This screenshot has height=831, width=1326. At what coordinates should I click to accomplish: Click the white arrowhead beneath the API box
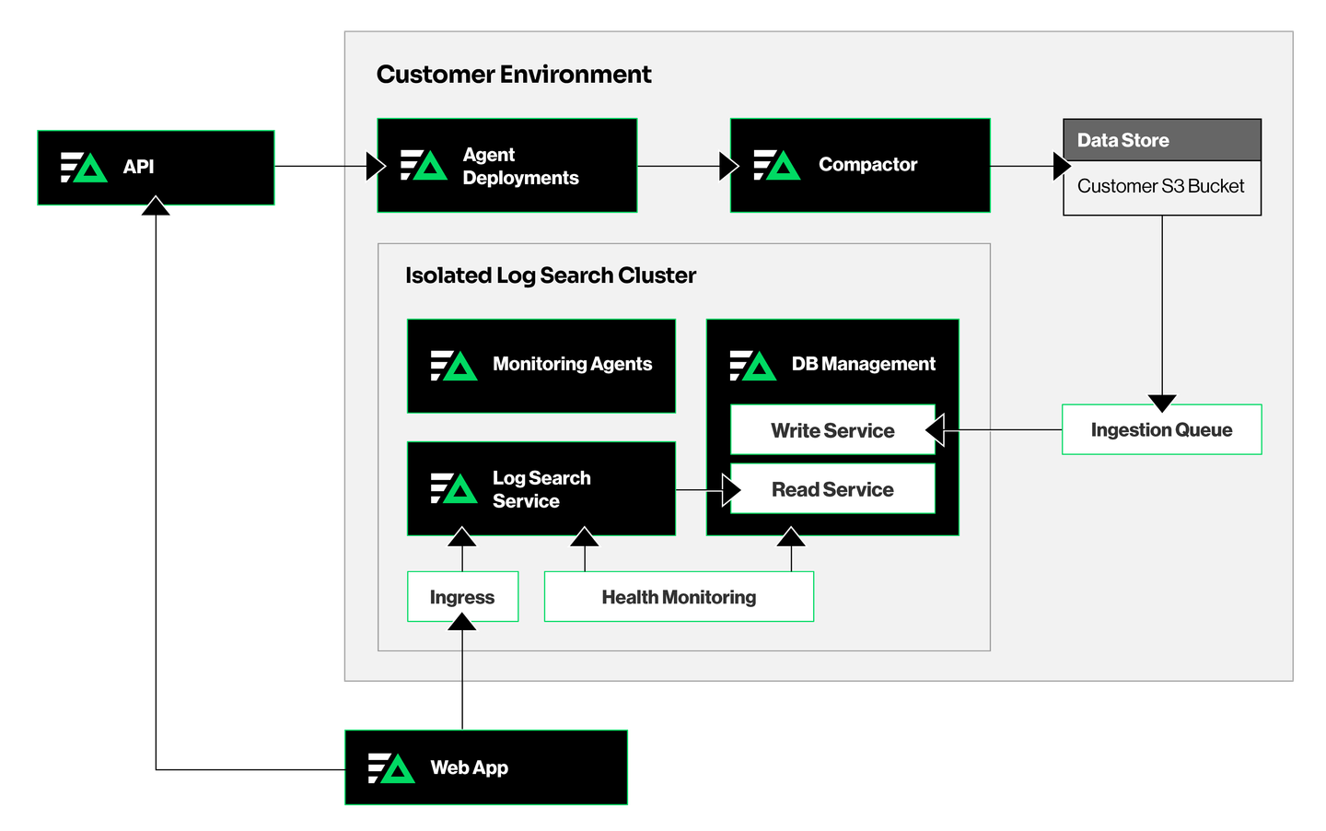[x=156, y=208]
